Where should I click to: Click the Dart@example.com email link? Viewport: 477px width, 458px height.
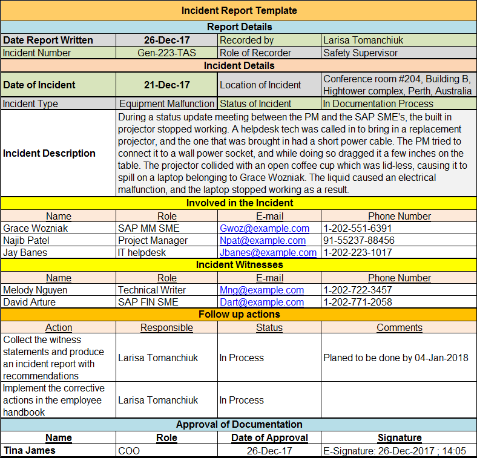262,303
